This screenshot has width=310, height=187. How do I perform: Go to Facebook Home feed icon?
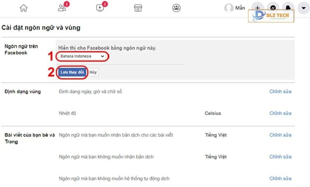tap(24, 8)
